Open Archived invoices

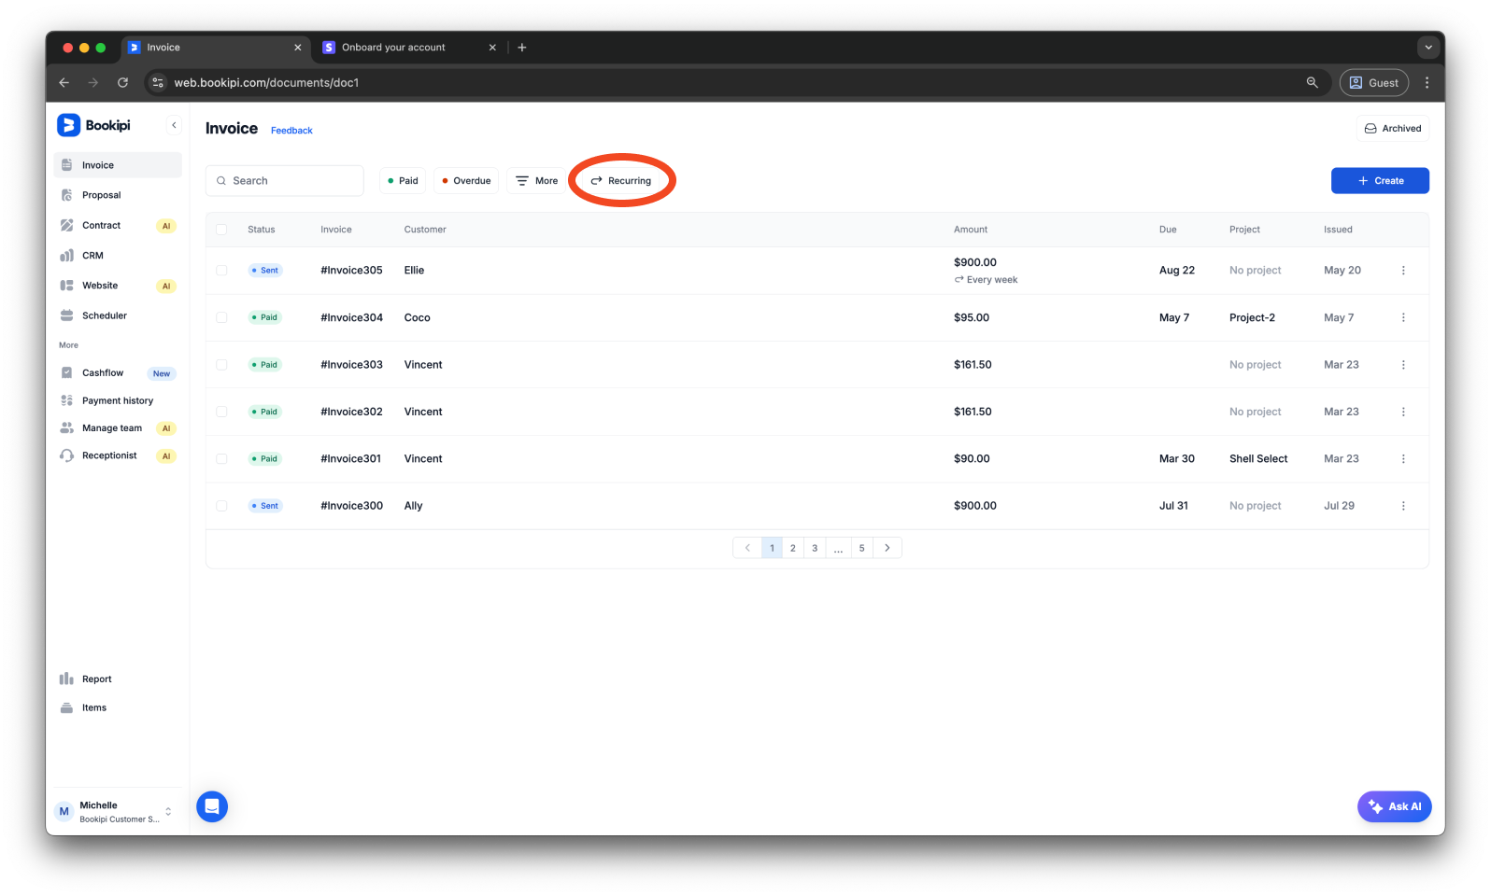tap(1393, 129)
